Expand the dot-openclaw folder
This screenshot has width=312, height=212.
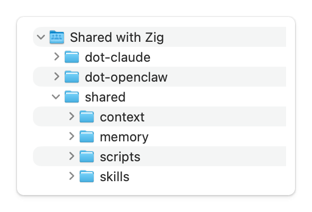56,77
